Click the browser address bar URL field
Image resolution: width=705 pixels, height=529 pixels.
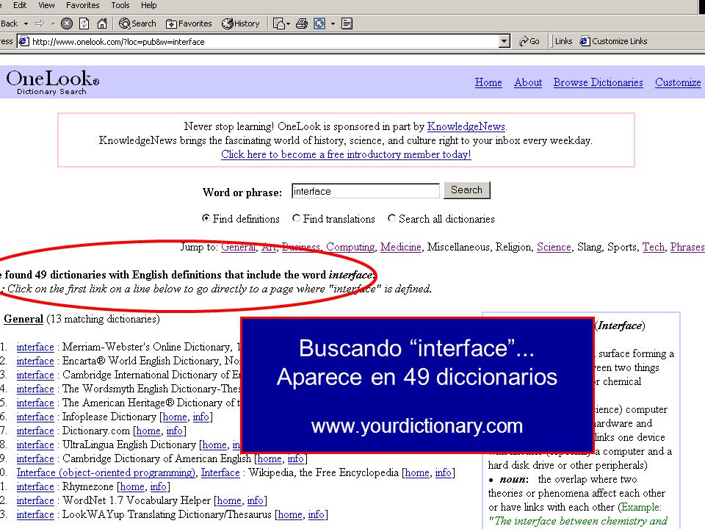click(x=264, y=41)
